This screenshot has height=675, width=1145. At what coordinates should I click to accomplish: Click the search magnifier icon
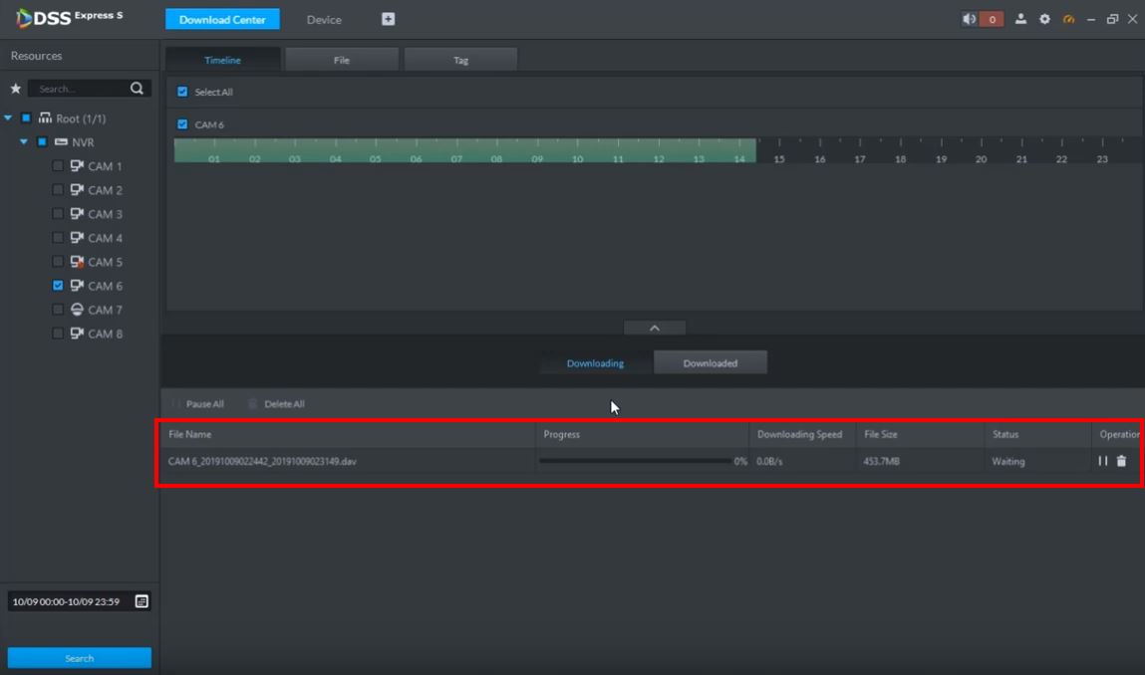[137, 89]
